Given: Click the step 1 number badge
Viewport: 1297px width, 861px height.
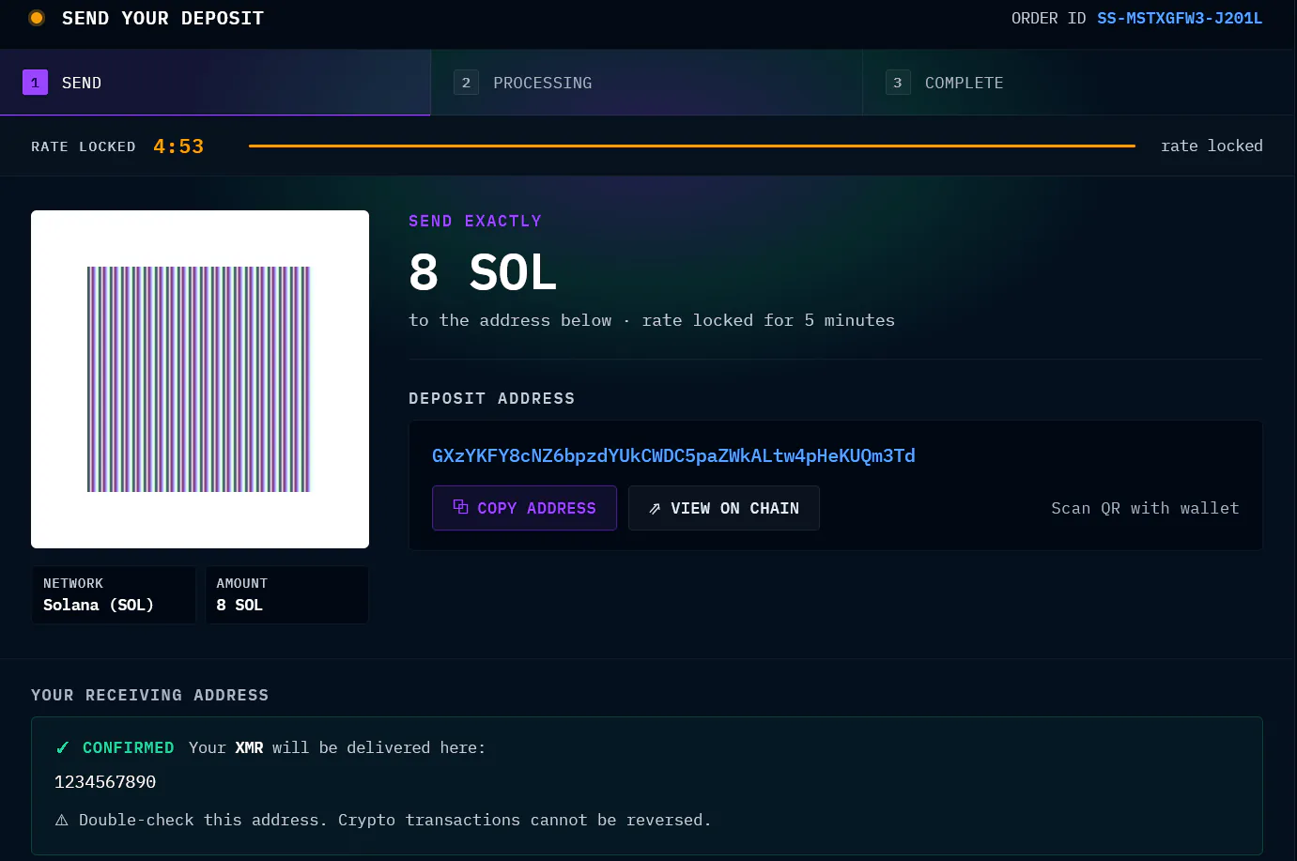Looking at the screenshot, I should pos(35,83).
